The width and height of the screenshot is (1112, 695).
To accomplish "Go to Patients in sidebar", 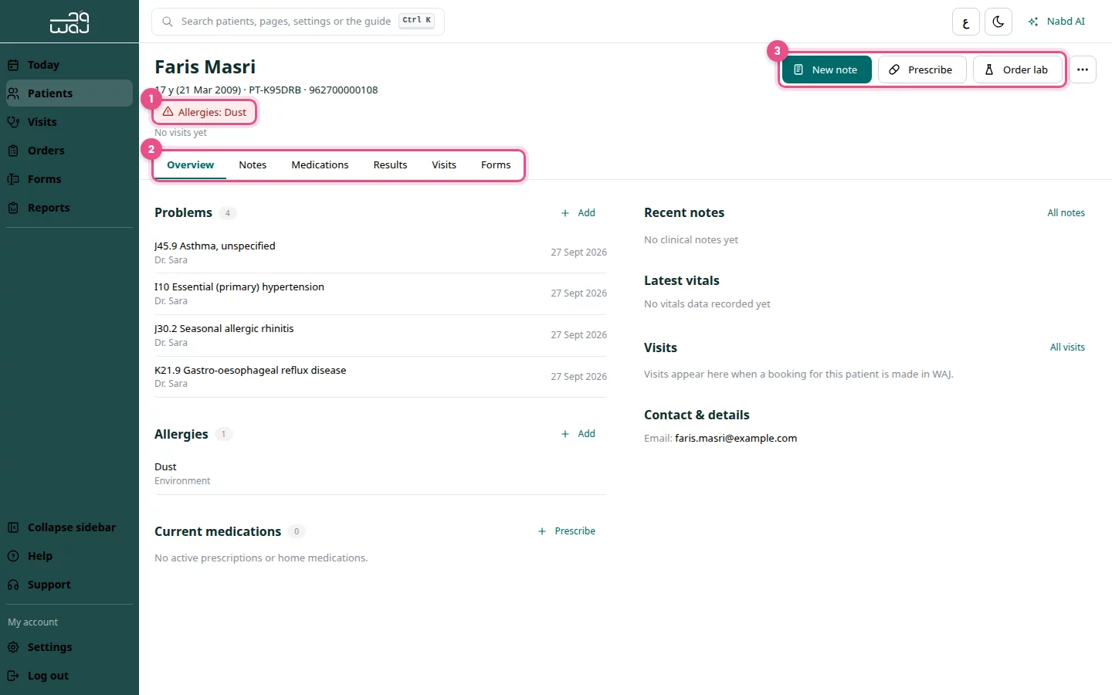I will [x=69, y=93].
